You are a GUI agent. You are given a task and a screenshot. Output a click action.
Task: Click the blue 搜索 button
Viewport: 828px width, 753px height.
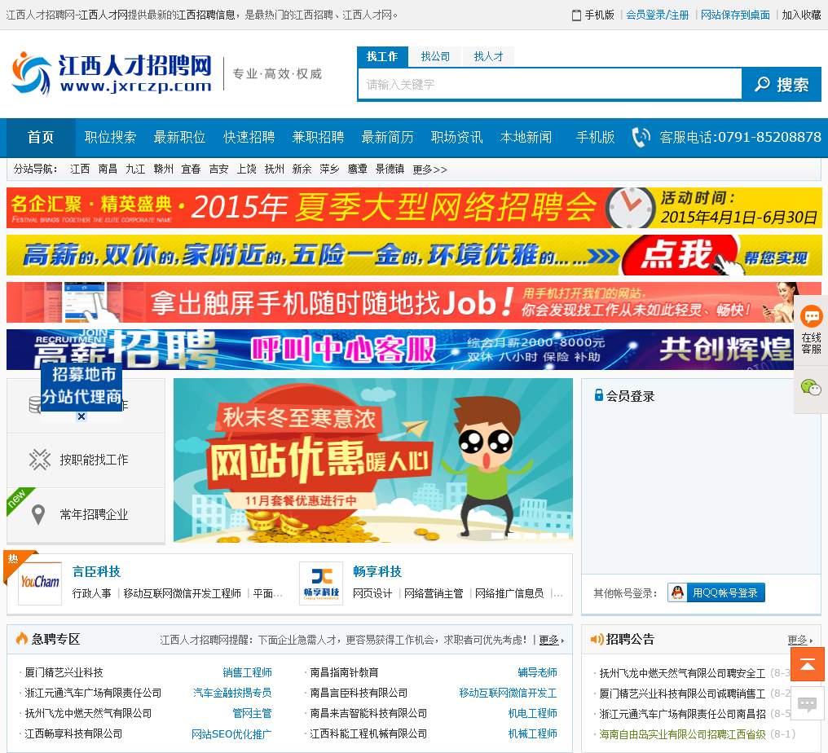point(781,84)
